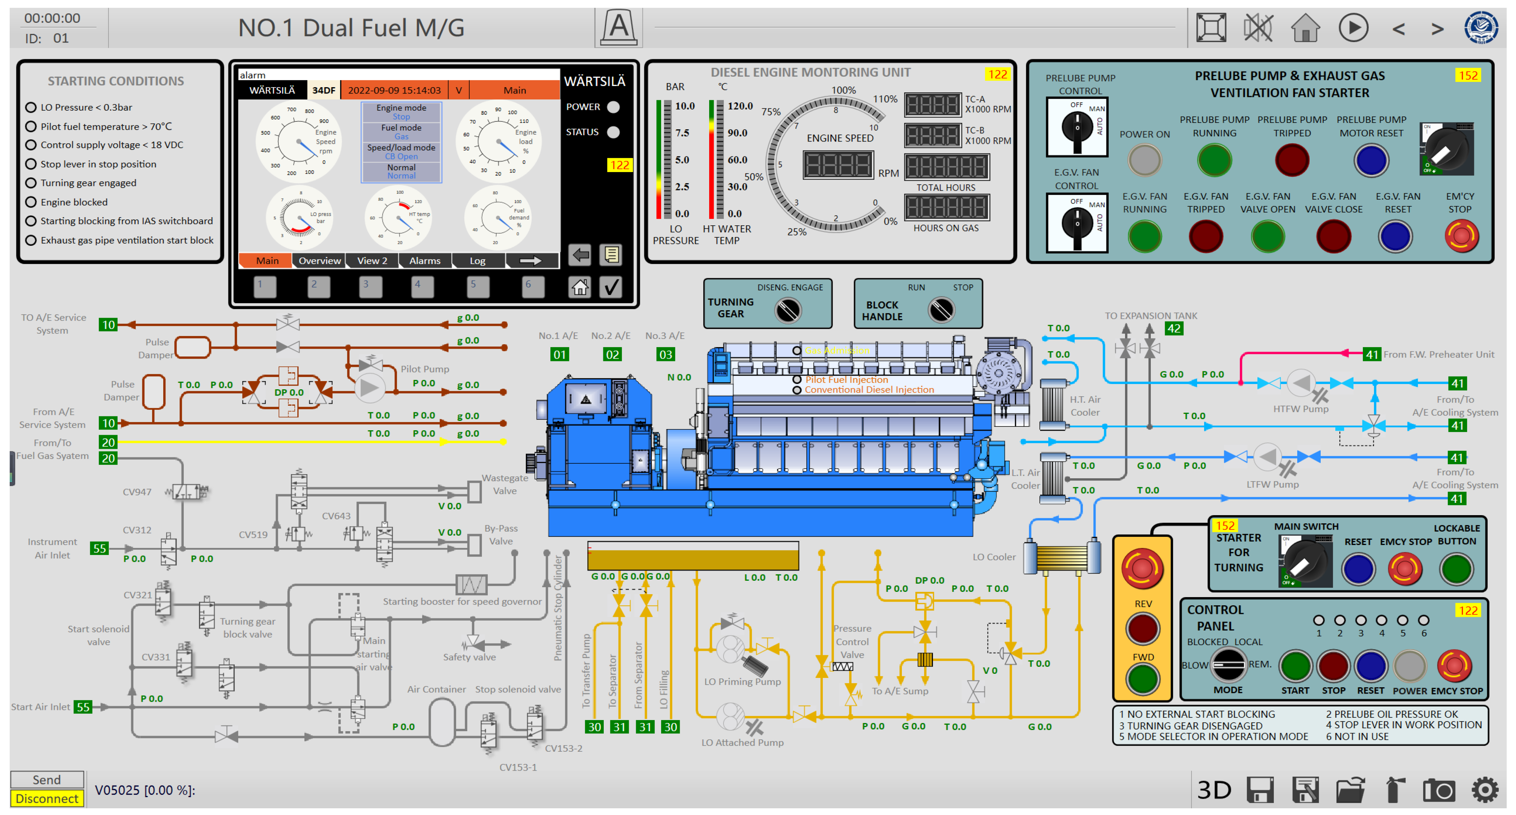Click right arrow tab on Wärtsilä display

[x=530, y=260]
